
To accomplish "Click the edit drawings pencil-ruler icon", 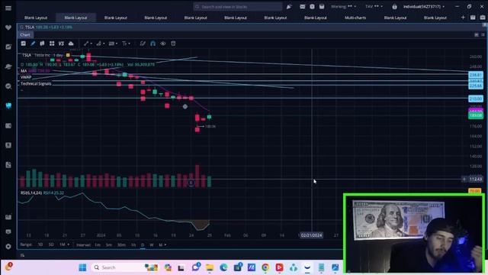I will tap(143, 44).
